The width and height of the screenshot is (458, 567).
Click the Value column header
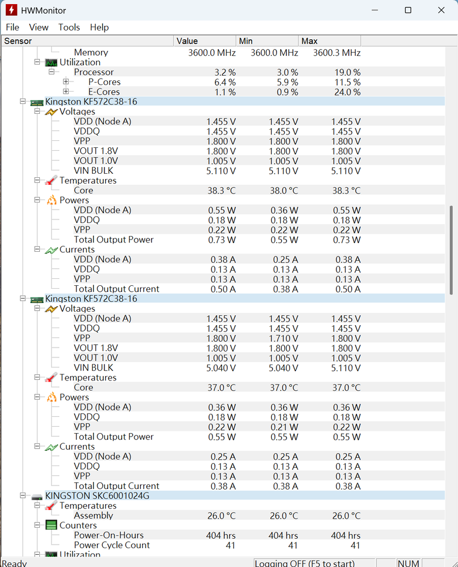[x=205, y=41]
